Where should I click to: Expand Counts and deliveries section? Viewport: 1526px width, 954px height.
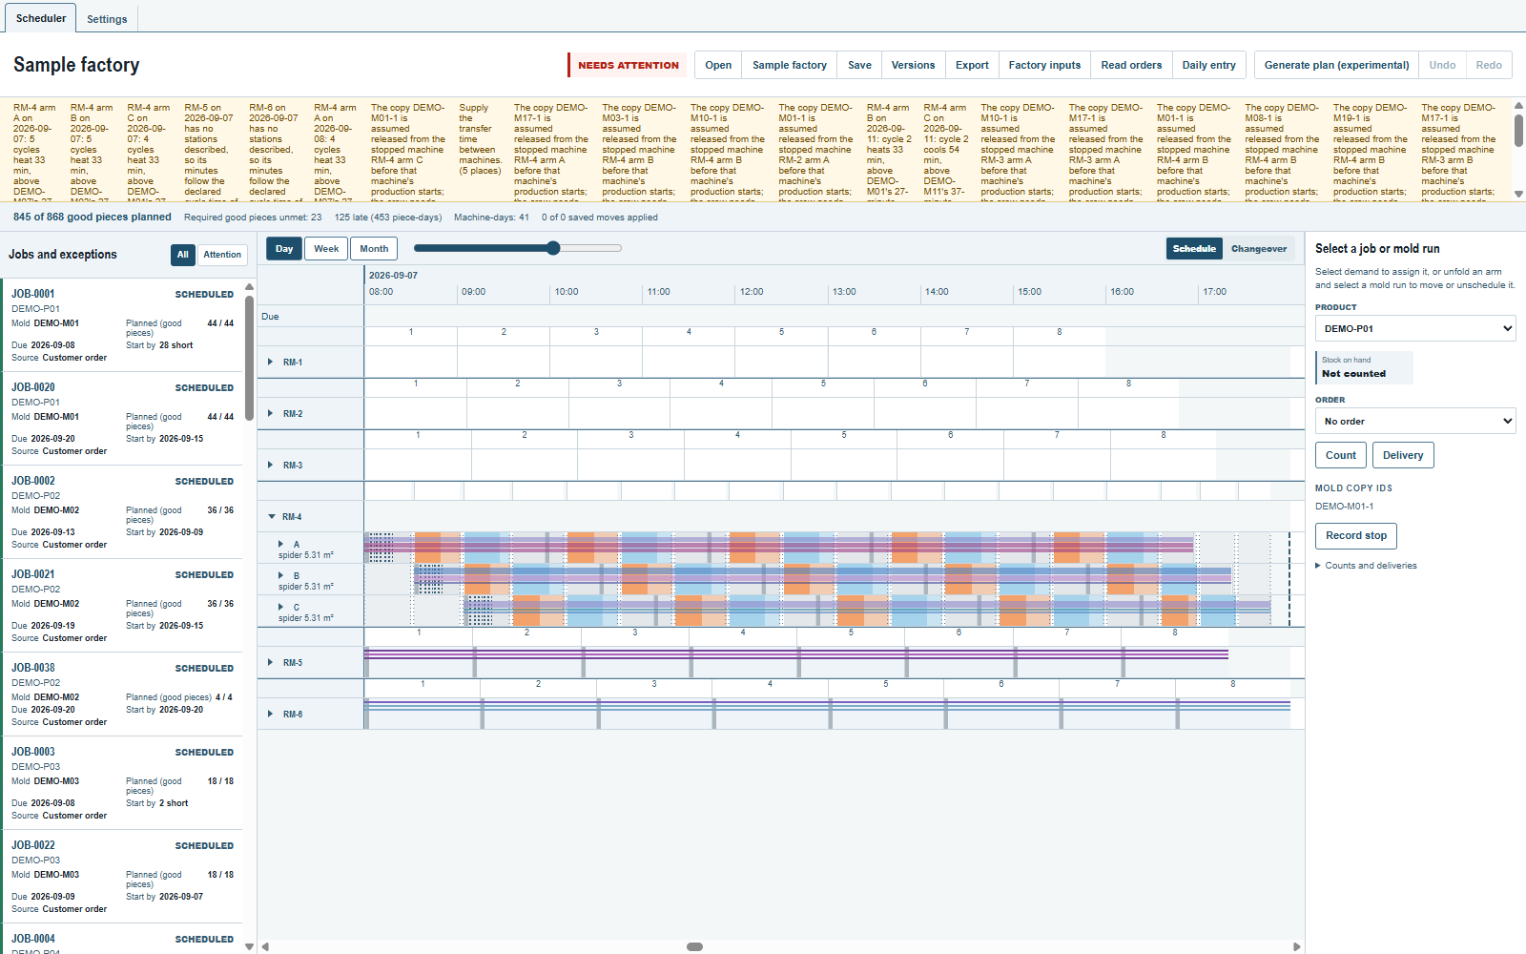coord(1366,566)
